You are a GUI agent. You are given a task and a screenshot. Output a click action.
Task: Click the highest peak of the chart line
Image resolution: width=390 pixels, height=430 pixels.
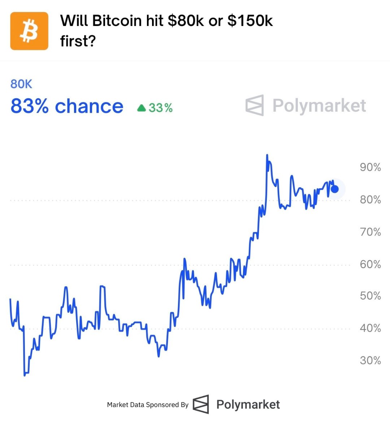[267, 155]
